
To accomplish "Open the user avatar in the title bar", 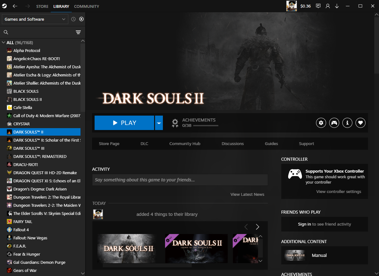I will (292, 6).
